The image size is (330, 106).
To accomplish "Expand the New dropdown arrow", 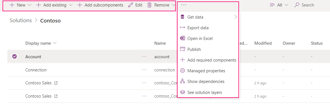I will 29,5.
